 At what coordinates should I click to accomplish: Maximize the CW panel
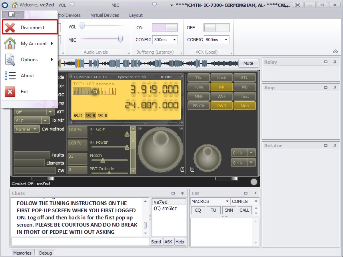(x=245, y=193)
